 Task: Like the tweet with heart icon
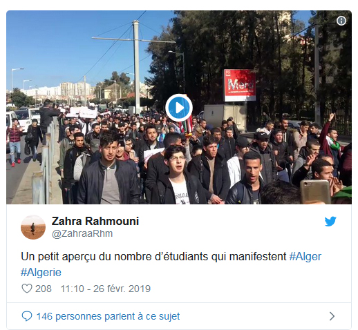coord(27,289)
